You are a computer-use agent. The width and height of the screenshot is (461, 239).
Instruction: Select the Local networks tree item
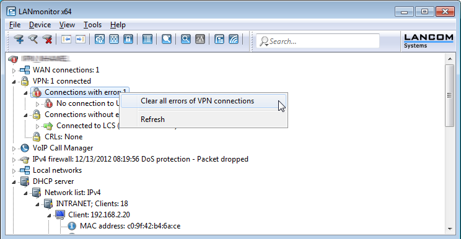[x=58, y=170]
